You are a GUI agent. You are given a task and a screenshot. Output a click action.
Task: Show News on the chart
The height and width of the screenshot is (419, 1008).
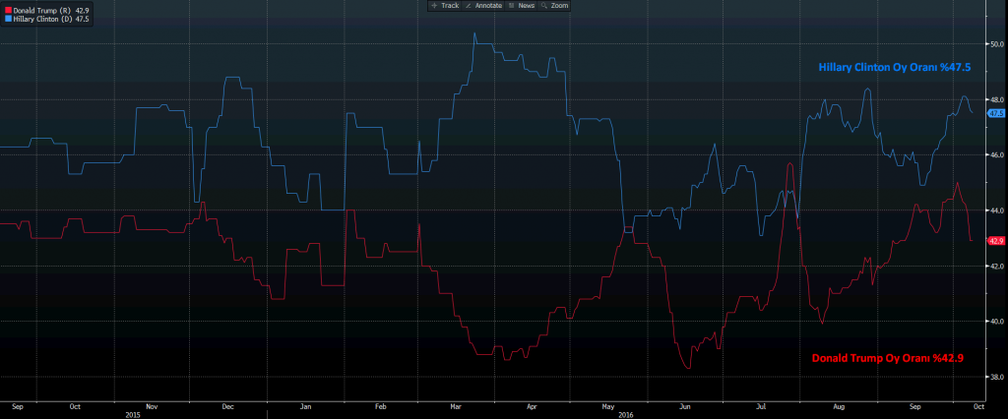tap(522, 5)
